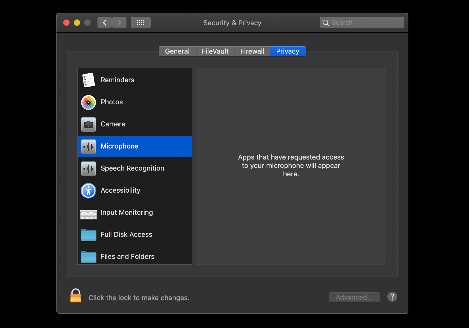
Task: Open the FileVault tab
Action: coord(215,51)
